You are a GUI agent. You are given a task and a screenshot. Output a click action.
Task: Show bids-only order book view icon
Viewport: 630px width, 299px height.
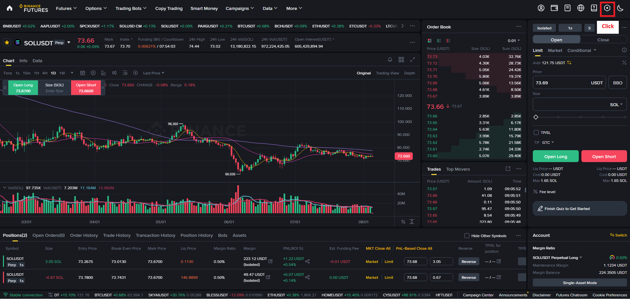(439, 41)
